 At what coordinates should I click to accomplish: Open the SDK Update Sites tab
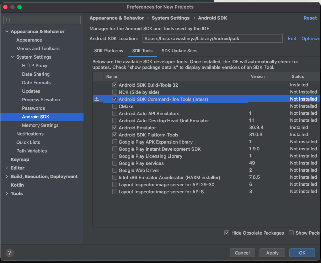tap(179, 51)
